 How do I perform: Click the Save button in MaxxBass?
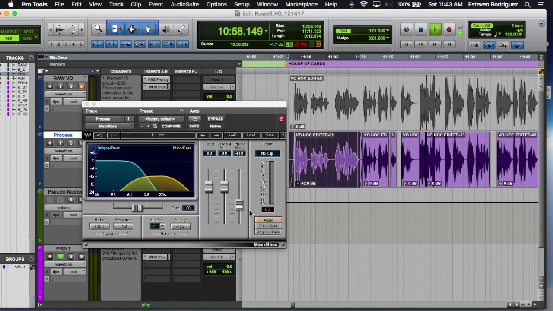coord(270,135)
